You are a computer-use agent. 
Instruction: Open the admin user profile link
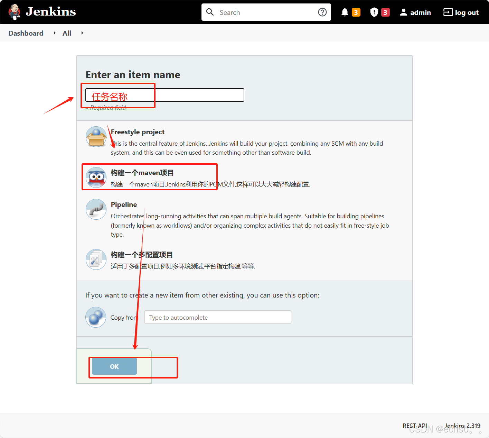[420, 12]
